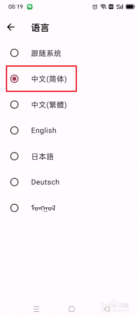
Task: Select the English radio button
Action: 14,130
